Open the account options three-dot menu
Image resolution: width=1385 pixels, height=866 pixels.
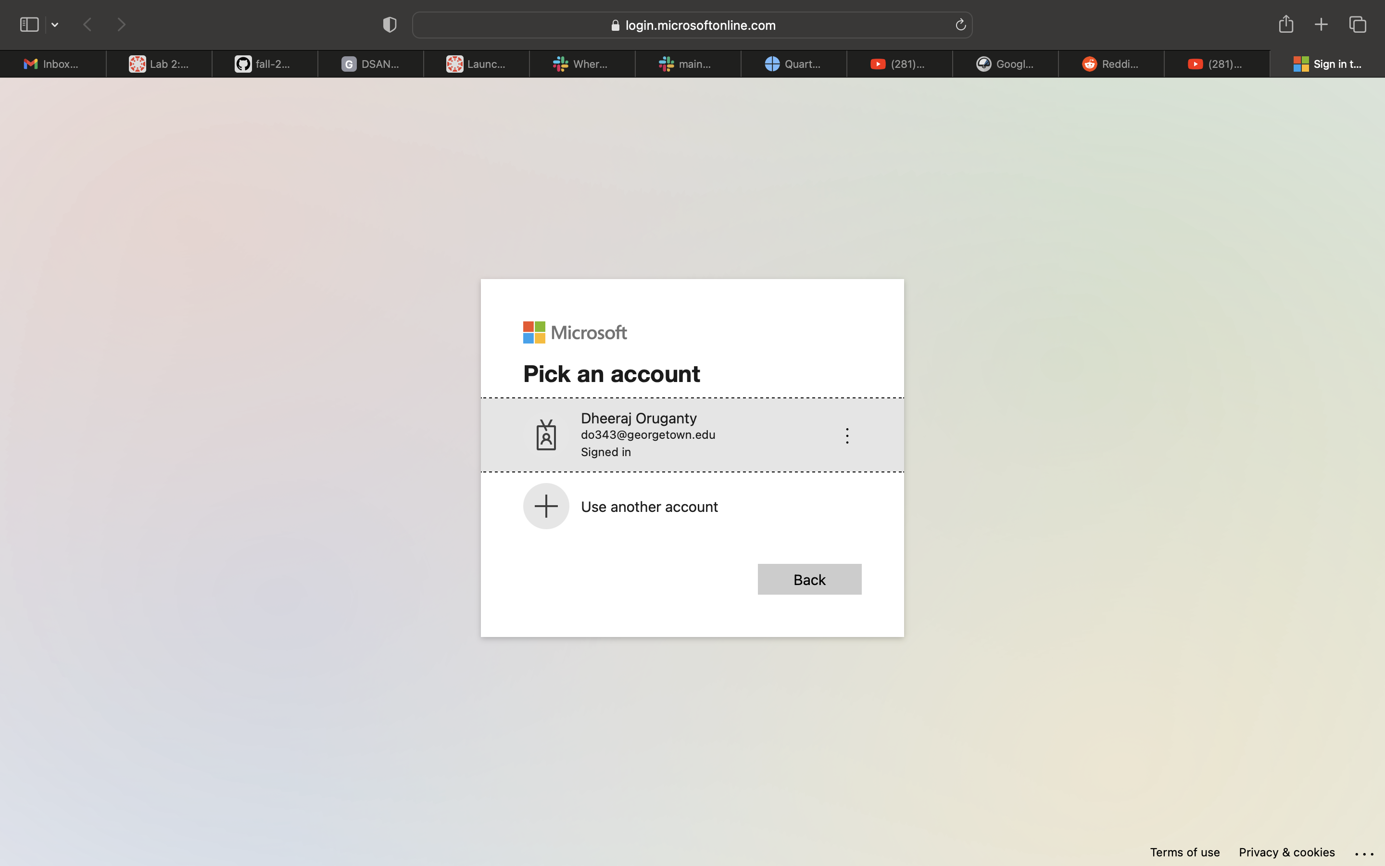tap(847, 436)
